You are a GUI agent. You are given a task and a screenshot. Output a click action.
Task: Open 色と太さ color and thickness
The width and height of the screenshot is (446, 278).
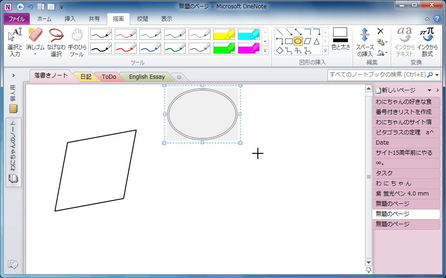click(x=341, y=39)
